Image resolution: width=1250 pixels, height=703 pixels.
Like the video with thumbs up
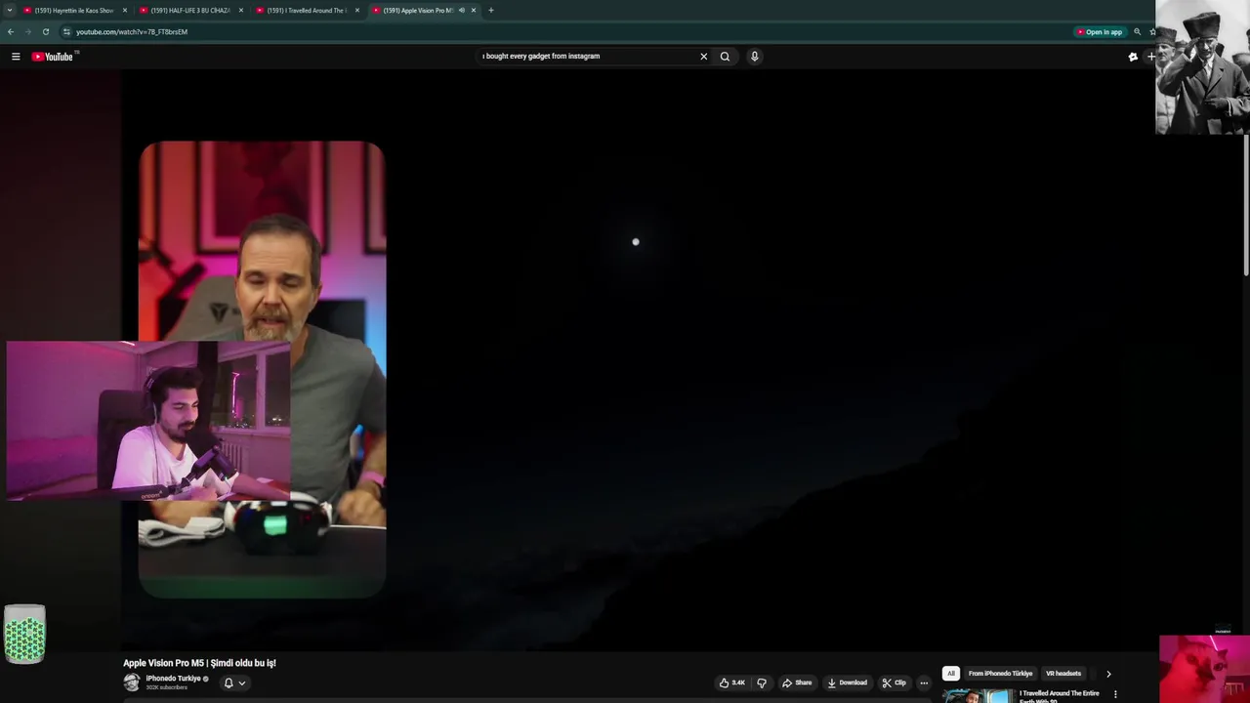(732, 682)
